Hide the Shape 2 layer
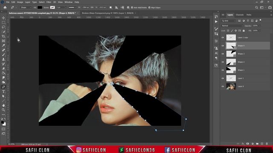 coord(223,62)
